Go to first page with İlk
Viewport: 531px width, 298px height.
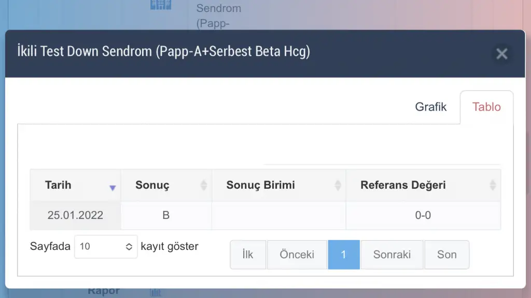[x=248, y=255]
